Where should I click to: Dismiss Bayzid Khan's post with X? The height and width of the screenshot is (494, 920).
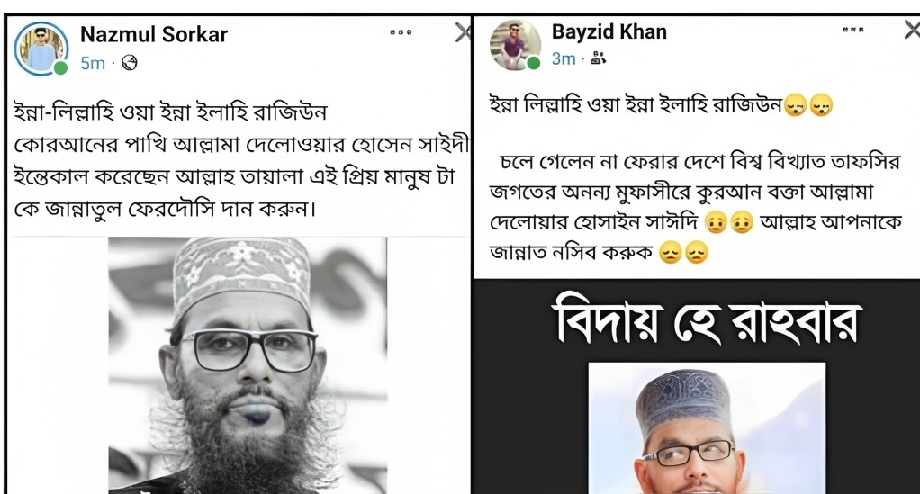913,30
